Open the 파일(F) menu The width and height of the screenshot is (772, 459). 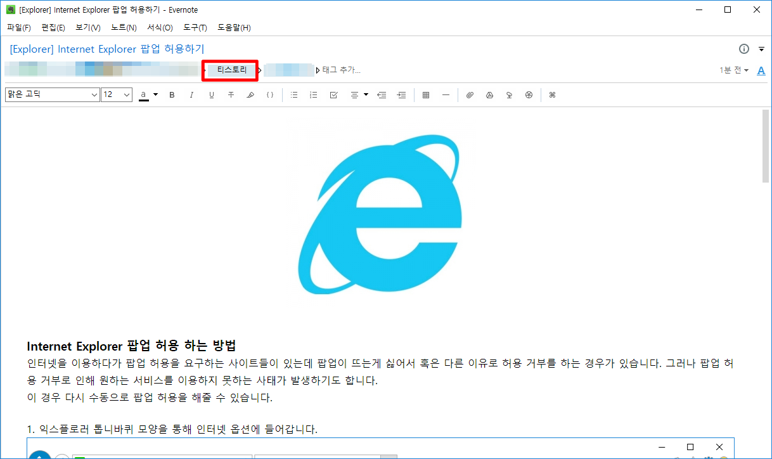19,28
